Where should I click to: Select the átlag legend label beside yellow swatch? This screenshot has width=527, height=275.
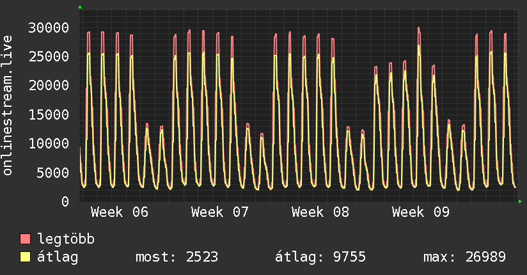coord(58,257)
